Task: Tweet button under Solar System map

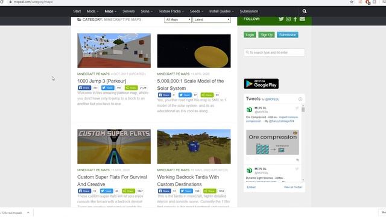Action: click(x=185, y=95)
